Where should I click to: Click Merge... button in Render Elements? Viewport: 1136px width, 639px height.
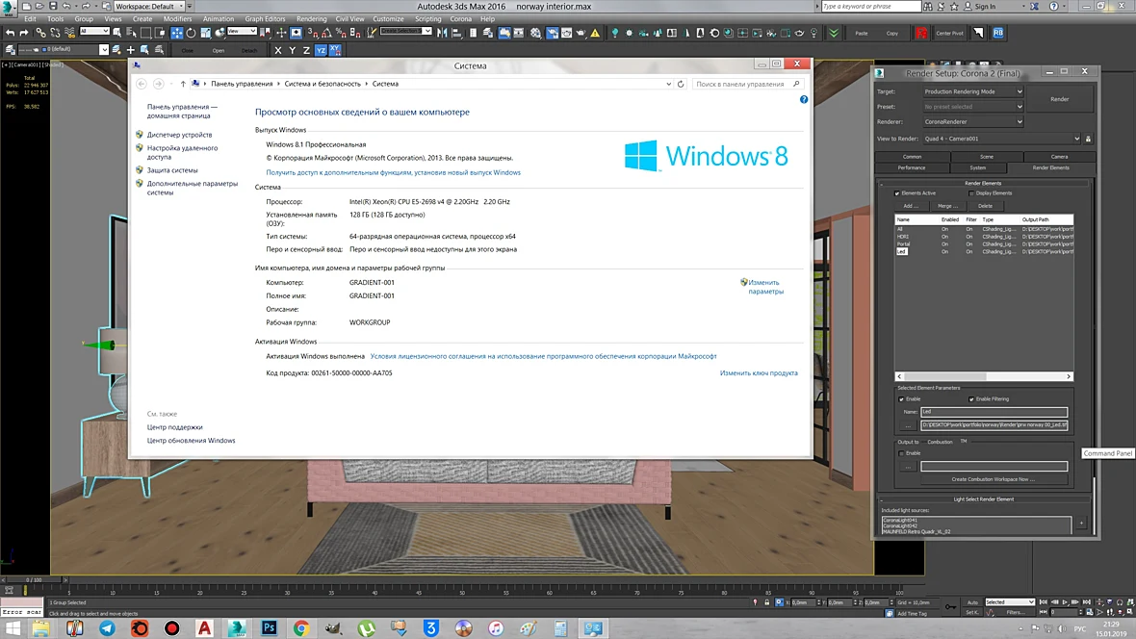coord(947,206)
